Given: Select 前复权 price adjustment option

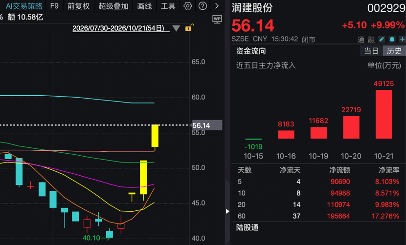Looking at the screenshot, I should point(78,6).
